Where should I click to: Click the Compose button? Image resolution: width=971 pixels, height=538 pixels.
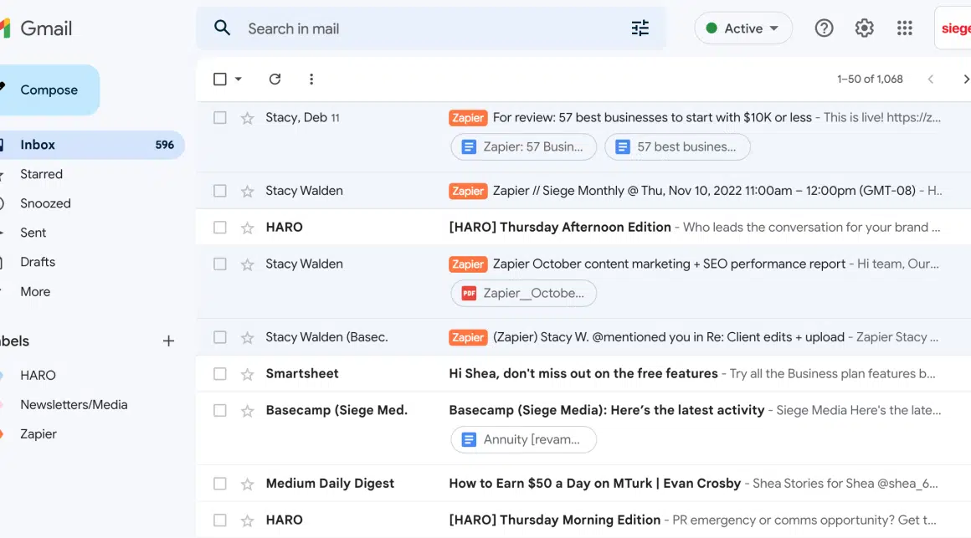[x=49, y=90]
